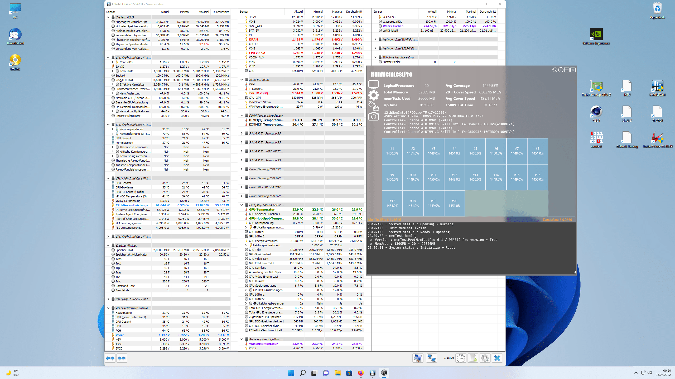This screenshot has height=379, width=675.
Task: Open ramtest desktop shortcut
Action: pos(596,139)
